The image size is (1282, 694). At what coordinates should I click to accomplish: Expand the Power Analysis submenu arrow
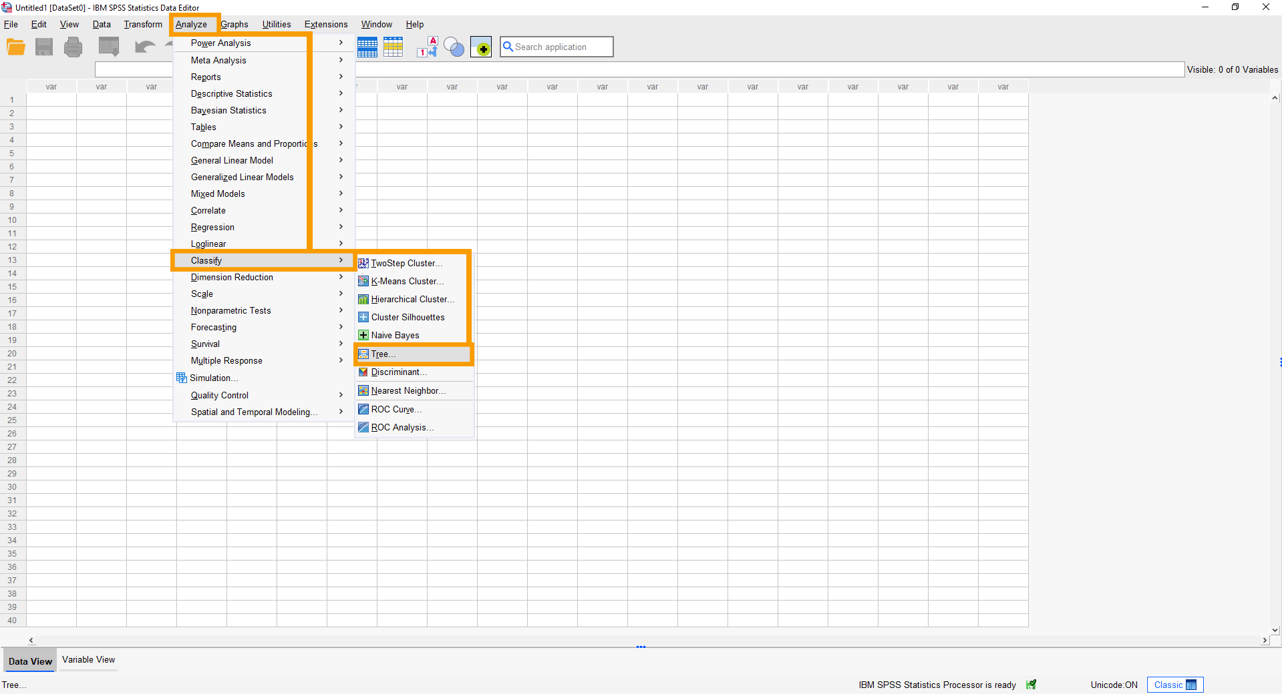click(341, 43)
